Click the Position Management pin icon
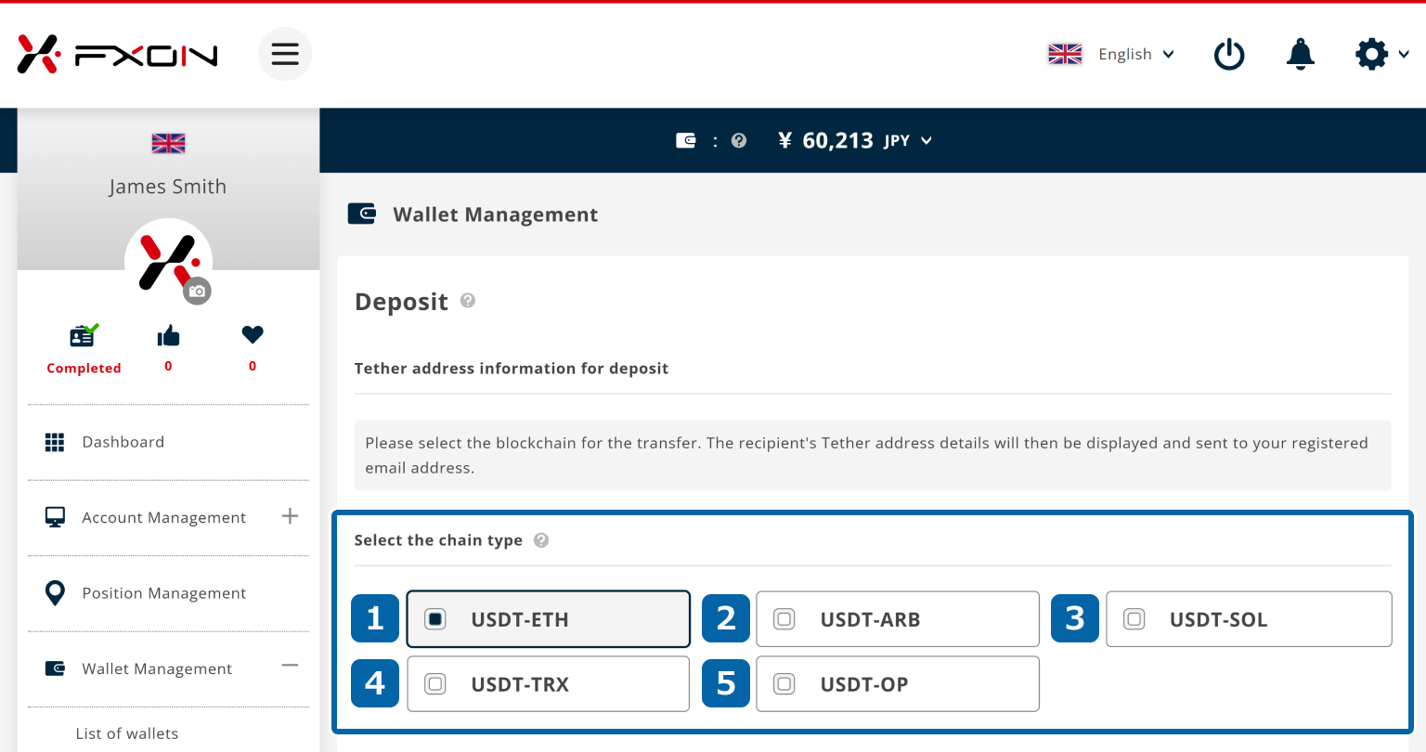Viewport: 1426px width, 752px height. 55,592
